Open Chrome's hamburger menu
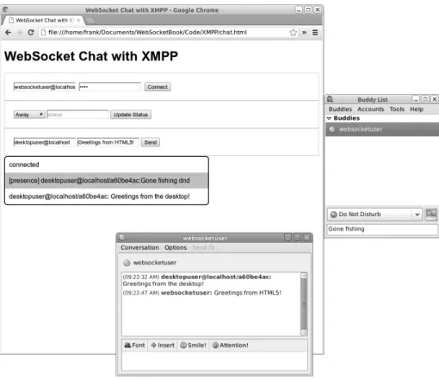The height and width of the screenshot is (380, 439). pyautogui.click(x=315, y=32)
